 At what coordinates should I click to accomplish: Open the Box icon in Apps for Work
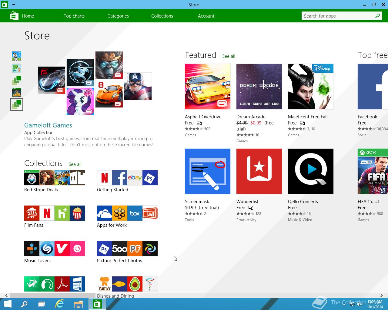coord(135,213)
